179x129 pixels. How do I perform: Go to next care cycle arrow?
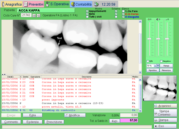[39, 16]
